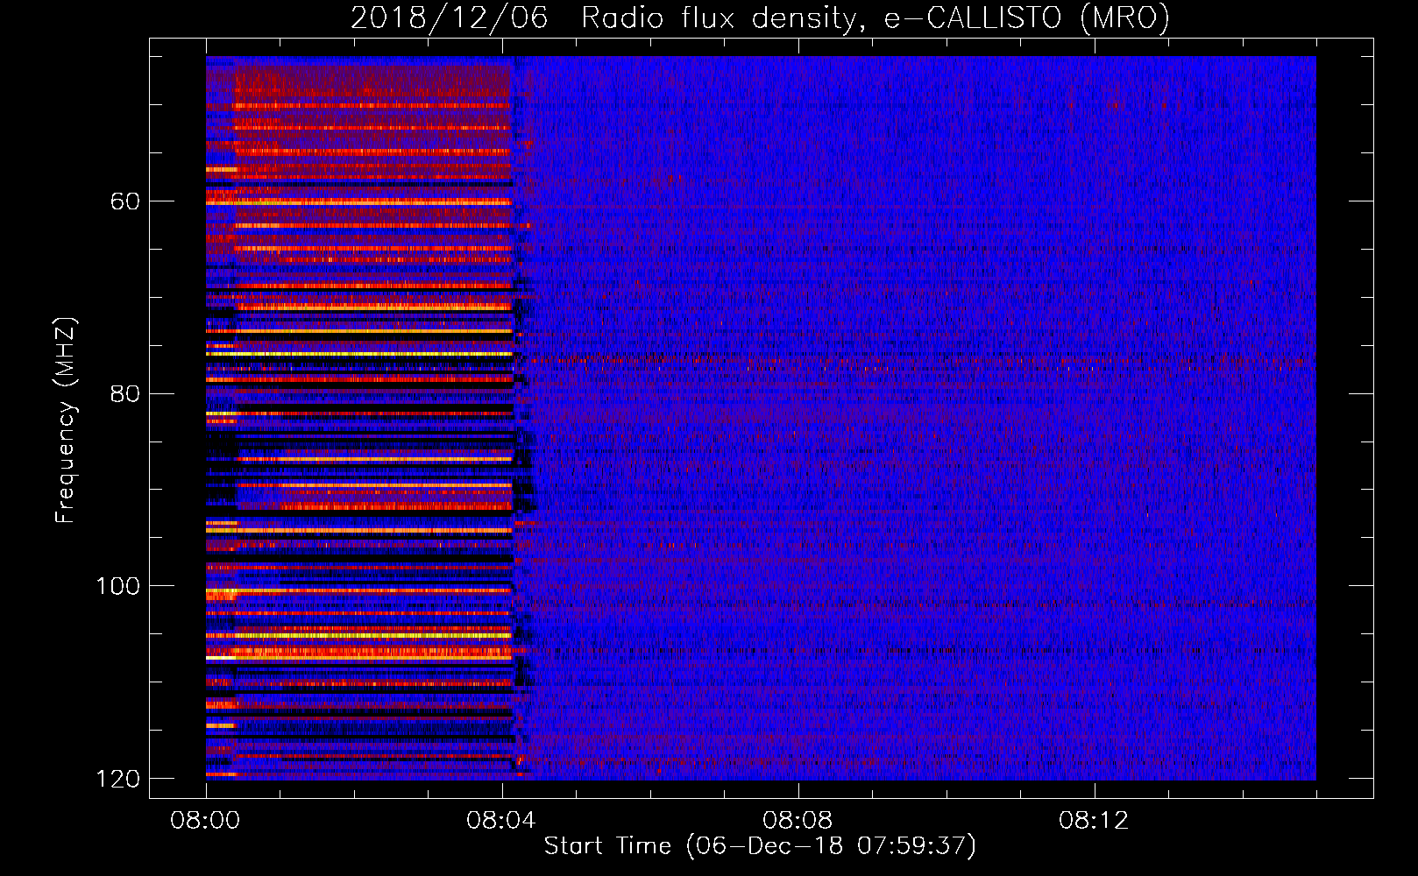Click the 'Frequency (MHZ)' axis label
The image size is (1418, 876).
coord(66,420)
